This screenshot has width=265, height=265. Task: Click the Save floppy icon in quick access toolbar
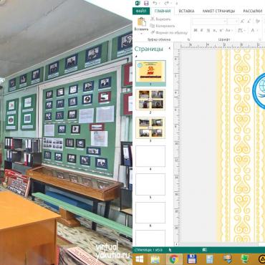point(146,3)
